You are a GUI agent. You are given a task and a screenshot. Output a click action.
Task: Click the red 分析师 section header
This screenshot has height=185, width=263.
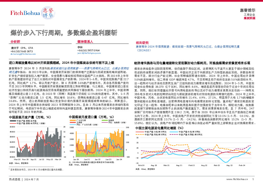click(14, 42)
